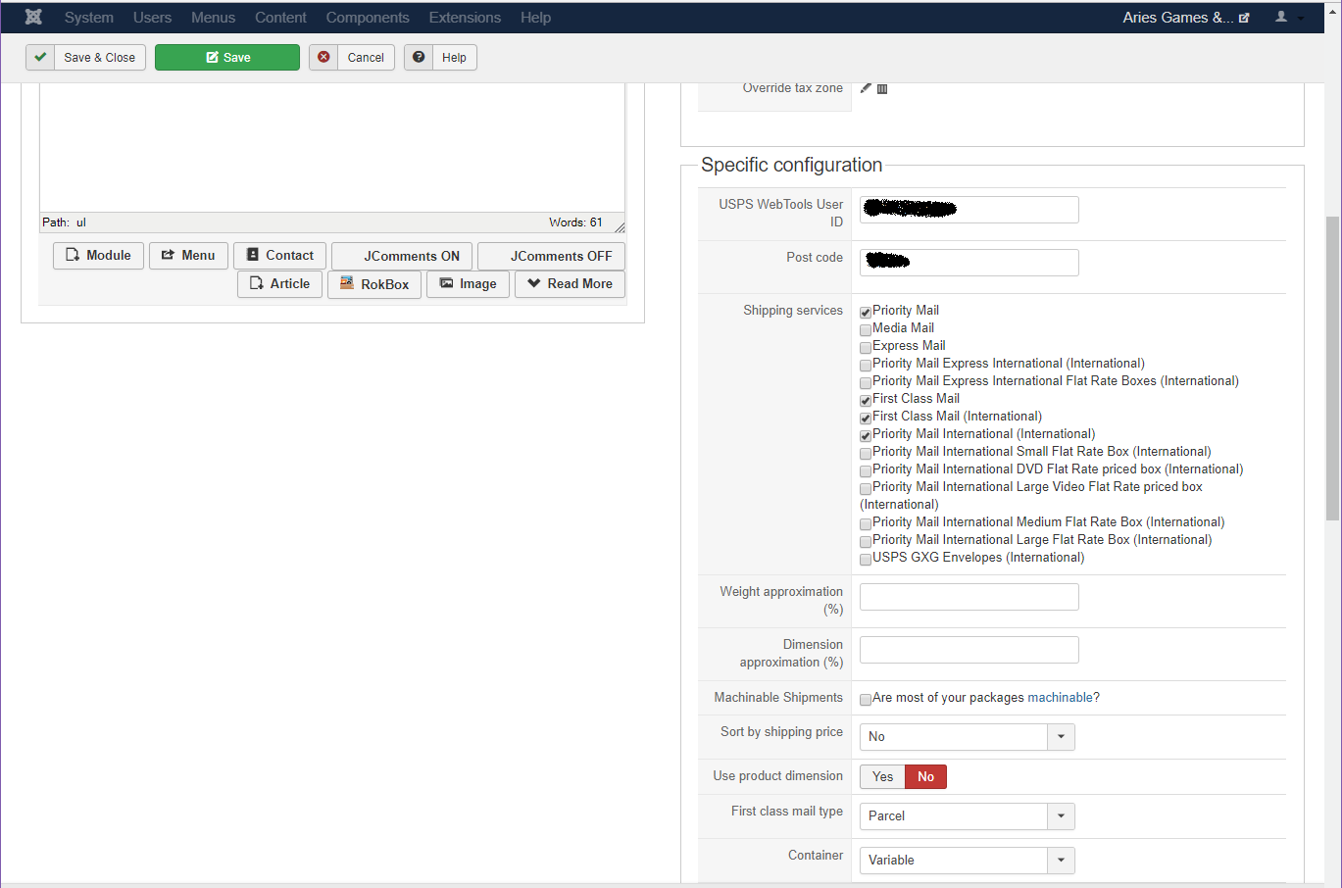
Task: Set Use product dimension to No
Action: 925,777
